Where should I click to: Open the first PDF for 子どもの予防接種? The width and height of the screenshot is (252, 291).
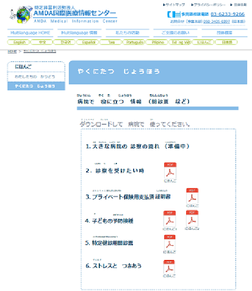169,219
